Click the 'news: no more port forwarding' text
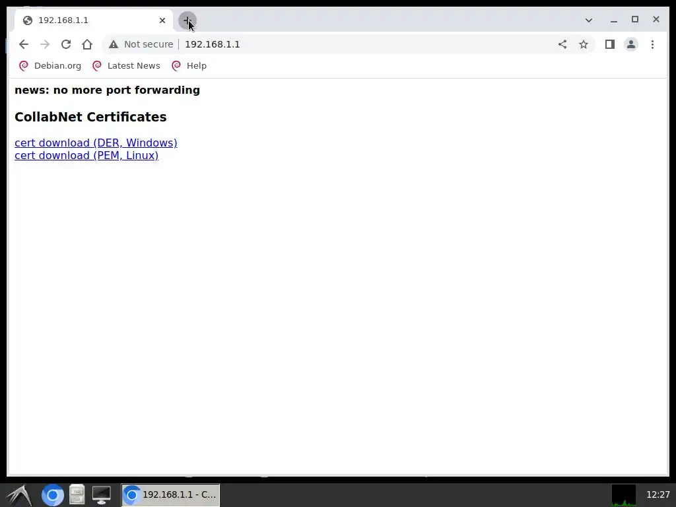The width and height of the screenshot is (676, 507). pyautogui.click(x=108, y=90)
